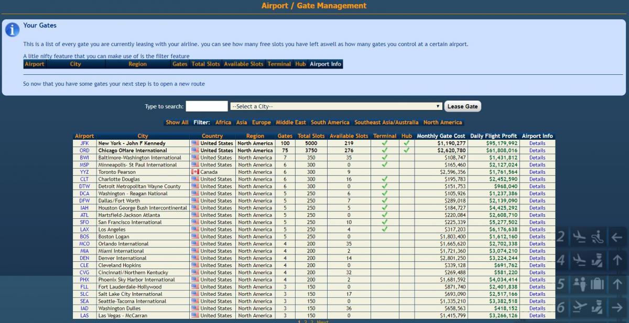Open the LAS airport code link
This screenshot has height=323, width=629.
pyautogui.click(x=84, y=316)
